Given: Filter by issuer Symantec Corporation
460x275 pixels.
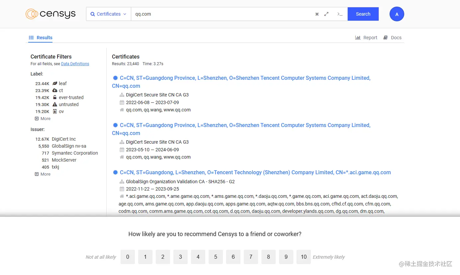Looking at the screenshot, I should click(x=75, y=153).
